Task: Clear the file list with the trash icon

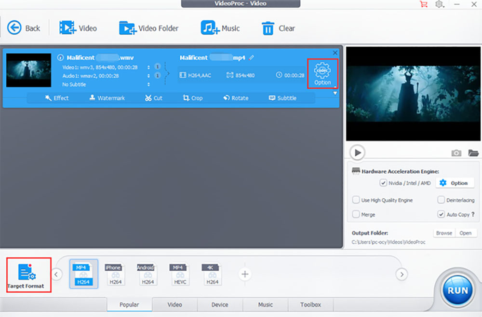Action: click(278, 28)
